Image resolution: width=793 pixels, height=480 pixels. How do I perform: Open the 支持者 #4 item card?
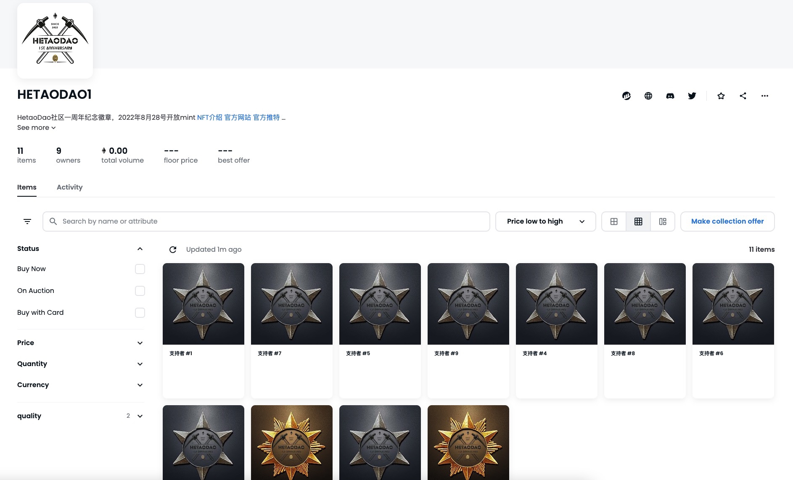[557, 331]
